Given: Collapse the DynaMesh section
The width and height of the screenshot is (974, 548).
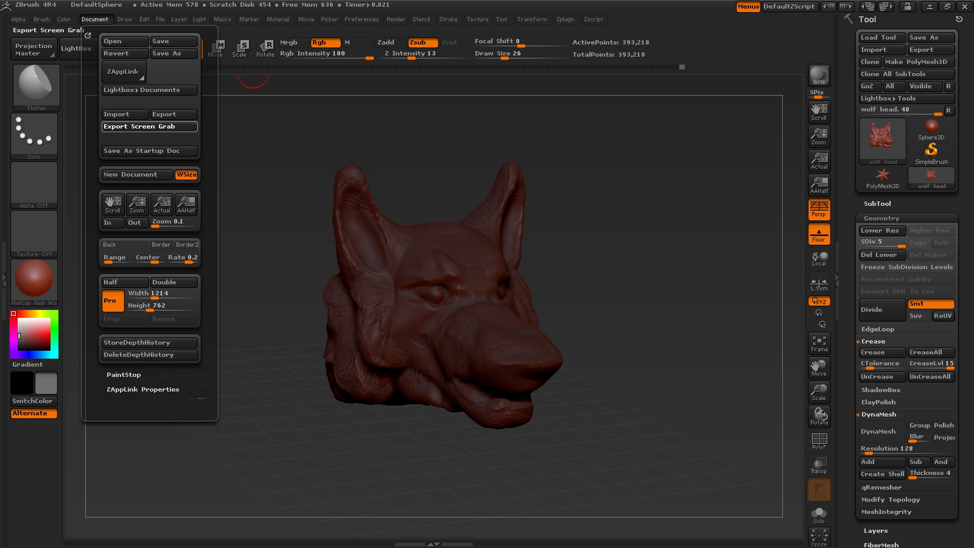Looking at the screenshot, I should click(x=878, y=415).
